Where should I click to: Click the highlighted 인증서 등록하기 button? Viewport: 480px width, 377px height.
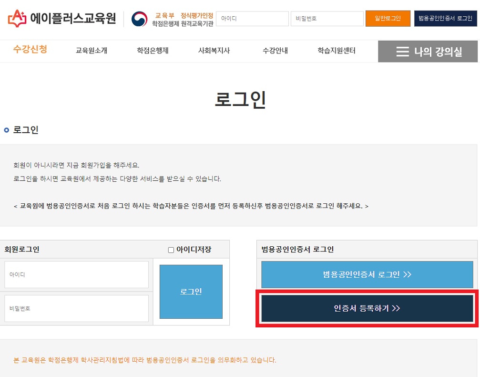367,308
